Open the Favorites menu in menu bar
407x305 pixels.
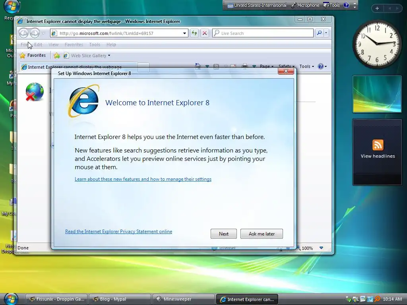tap(74, 44)
